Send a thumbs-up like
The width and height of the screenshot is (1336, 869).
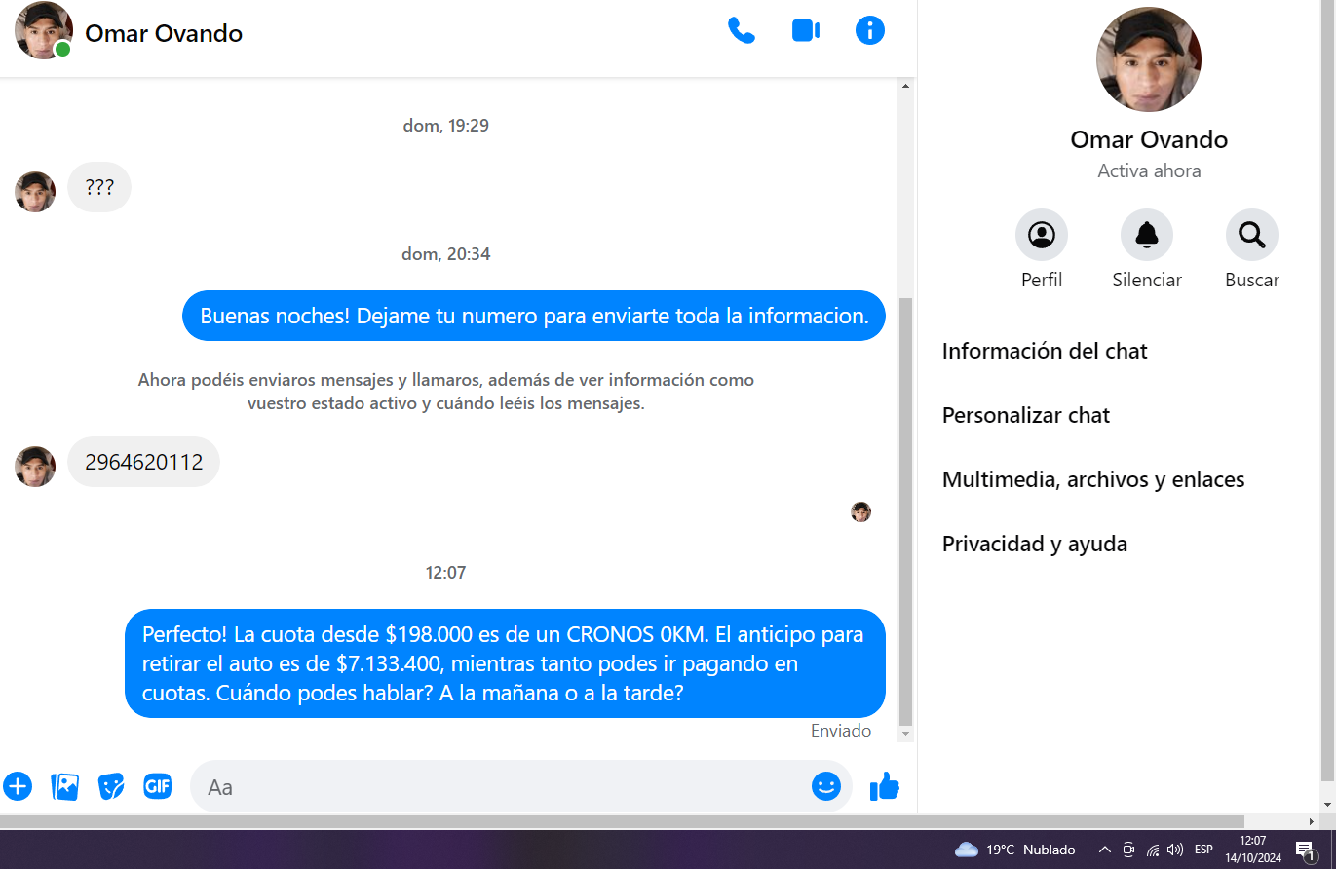884,786
